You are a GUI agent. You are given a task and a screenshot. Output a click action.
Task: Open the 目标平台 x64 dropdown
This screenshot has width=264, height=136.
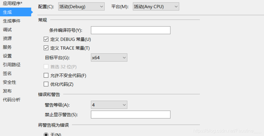pyautogui.click(x=109, y=58)
